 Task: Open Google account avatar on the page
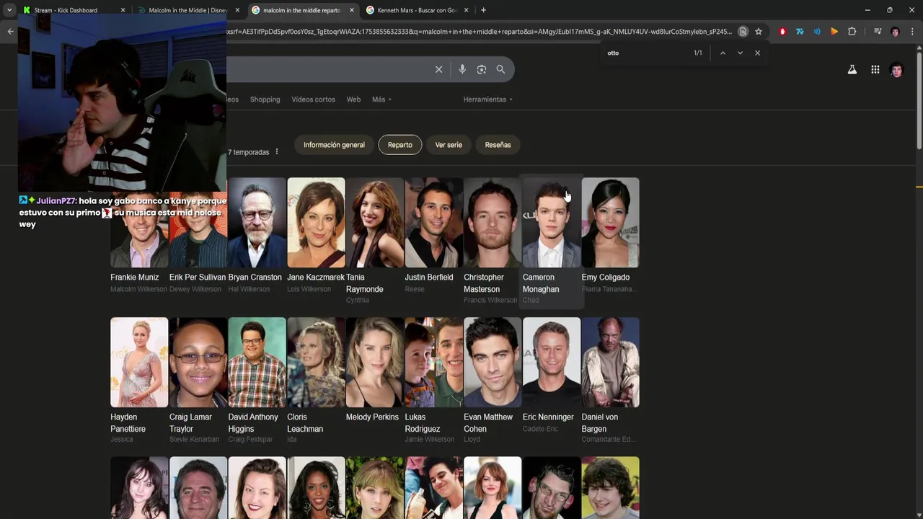(896, 70)
